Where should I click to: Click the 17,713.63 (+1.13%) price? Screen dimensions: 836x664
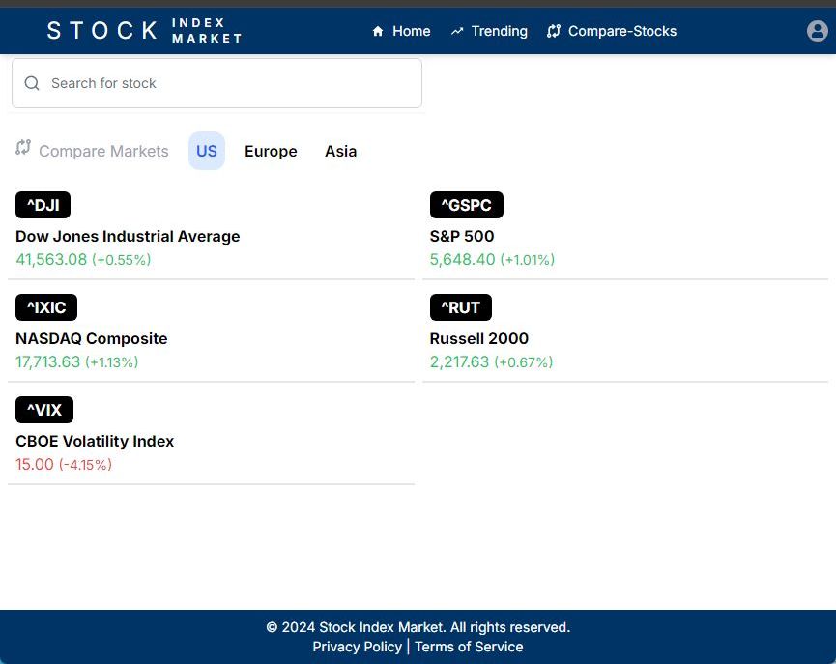[x=77, y=361]
